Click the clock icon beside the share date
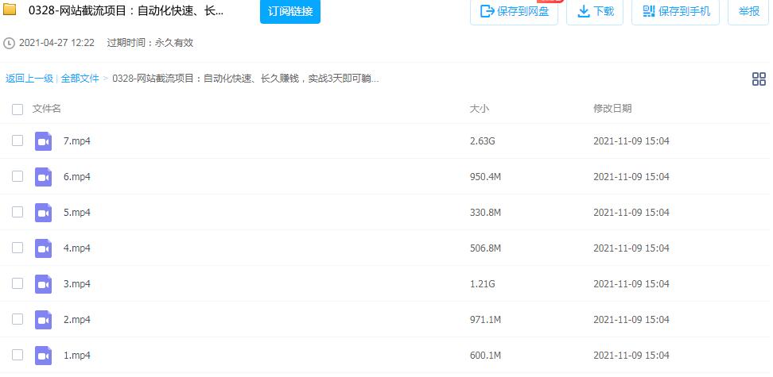 tap(9, 44)
